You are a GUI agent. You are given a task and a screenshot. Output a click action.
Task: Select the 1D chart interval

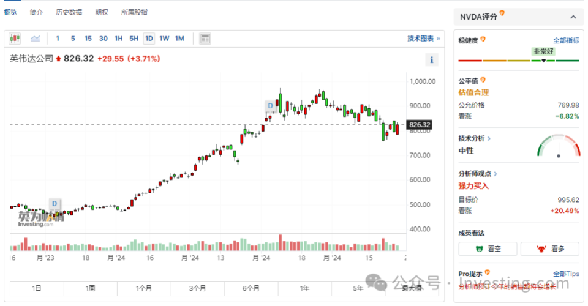(x=149, y=39)
